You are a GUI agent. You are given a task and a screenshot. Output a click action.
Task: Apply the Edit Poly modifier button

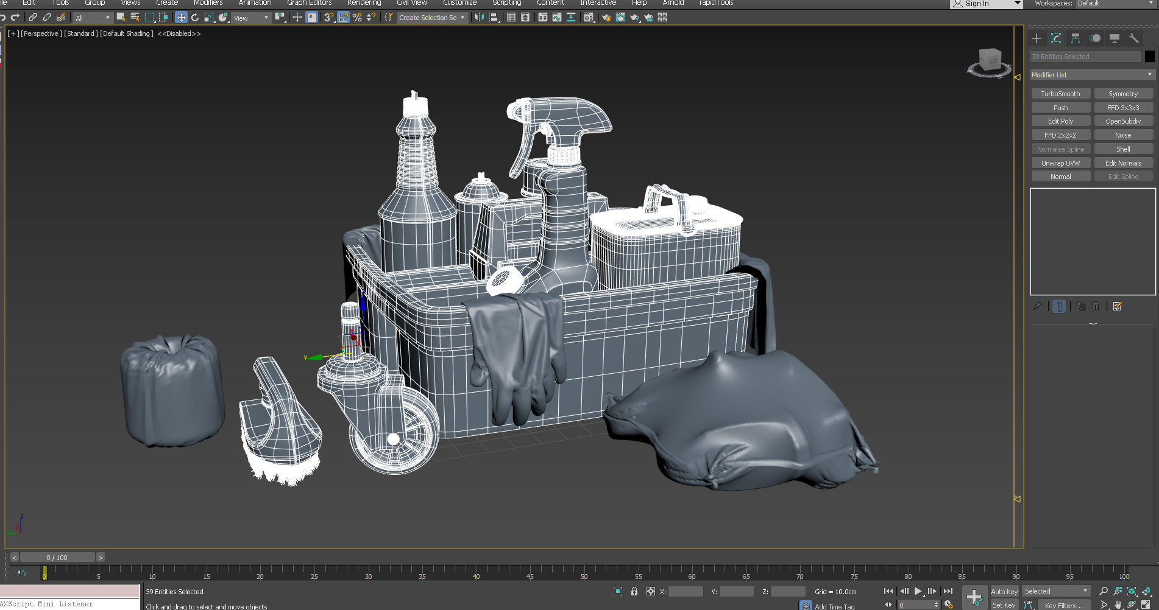point(1060,121)
